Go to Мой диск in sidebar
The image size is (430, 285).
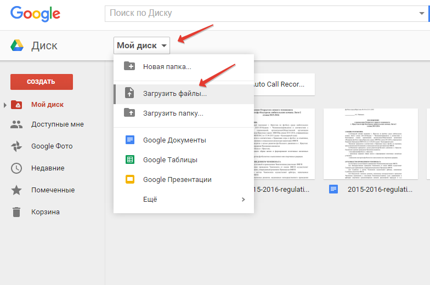tap(47, 105)
